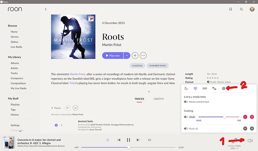Play track 1 Ancient Suite icon
The height and width of the screenshot is (151, 258).
(56, 125)
